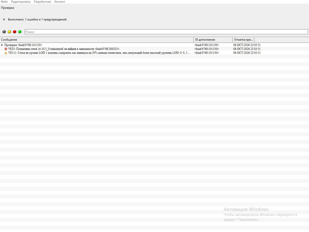The height and width of the screenshot is (232, 309).
Task: Sort by the Отметка вре... column header
Action: (x=243, y=40)
